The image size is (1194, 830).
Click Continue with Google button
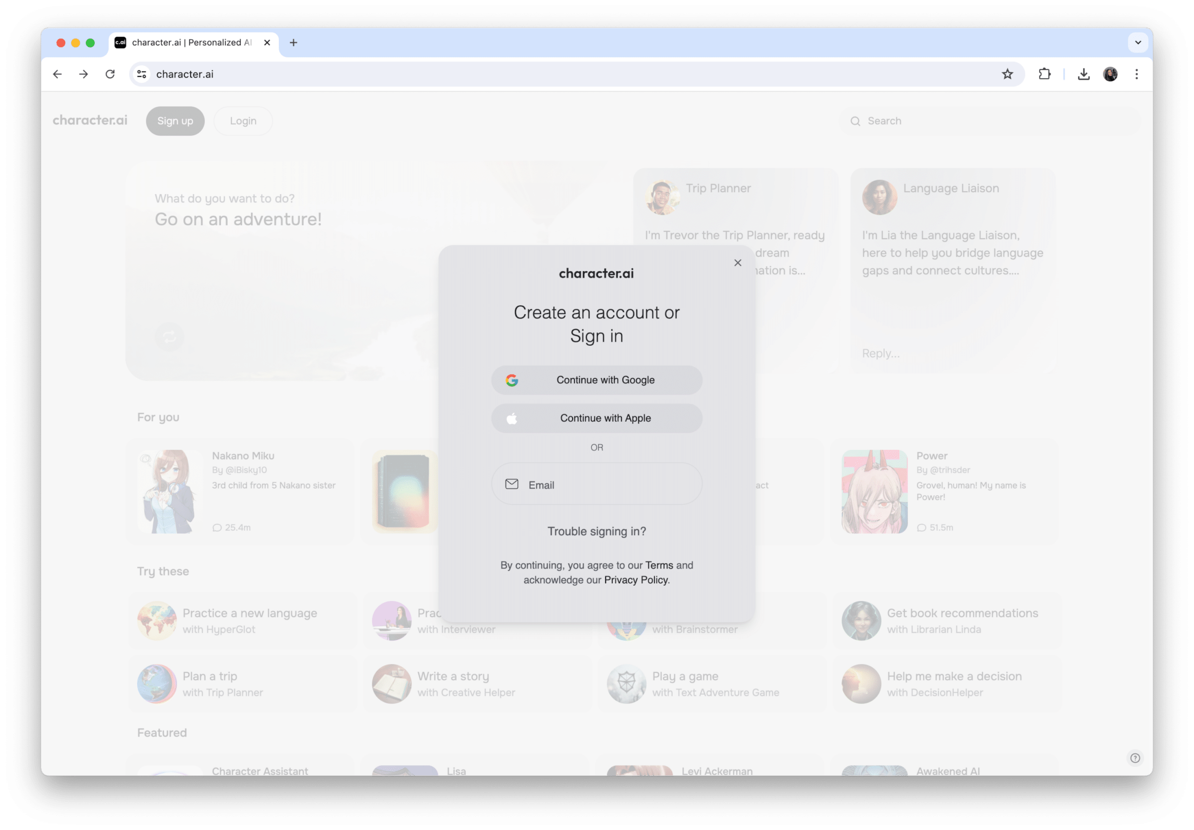(x=597, y=380)
